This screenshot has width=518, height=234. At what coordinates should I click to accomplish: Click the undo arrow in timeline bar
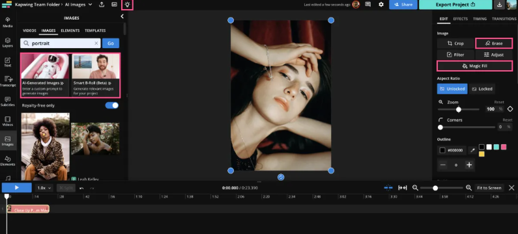click(x=81, y=188)
